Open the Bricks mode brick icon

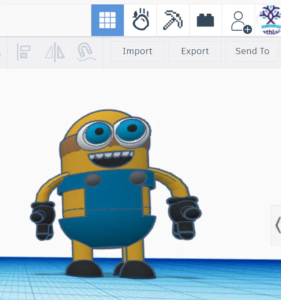(205, 20)
